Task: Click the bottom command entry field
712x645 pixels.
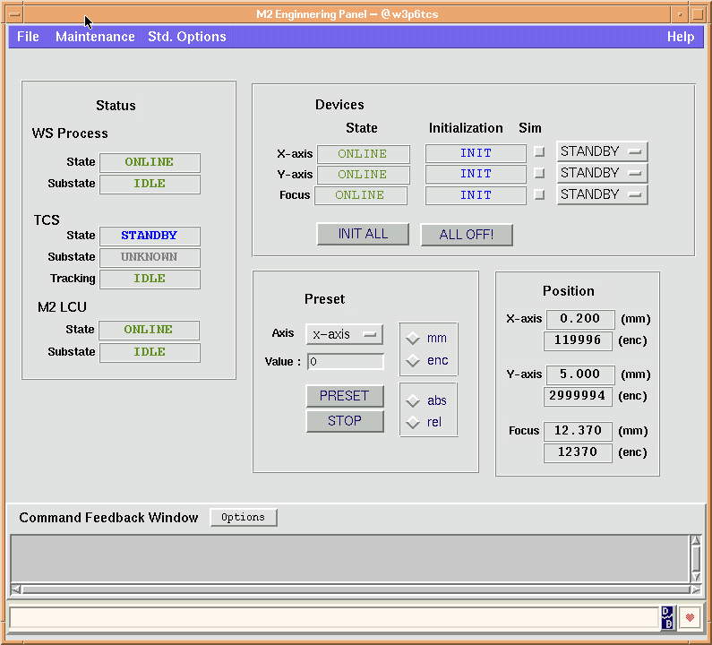Action: (334, 618)
